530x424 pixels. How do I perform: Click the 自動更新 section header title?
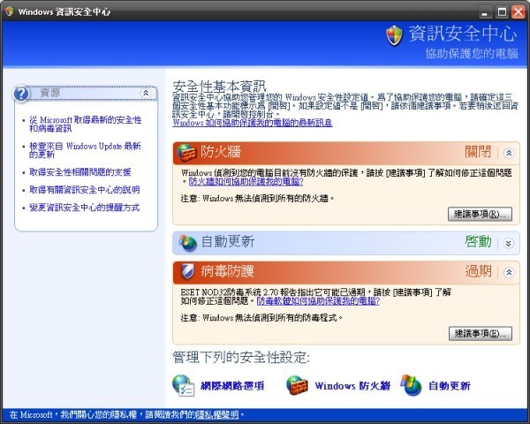pos(228,242)
